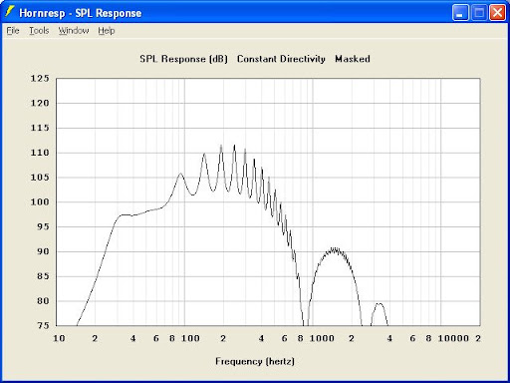The width and height of the screenshot is (510, 383).
Task: Click the Hornresp - SPL Response title bar
Action: [255, 13]
